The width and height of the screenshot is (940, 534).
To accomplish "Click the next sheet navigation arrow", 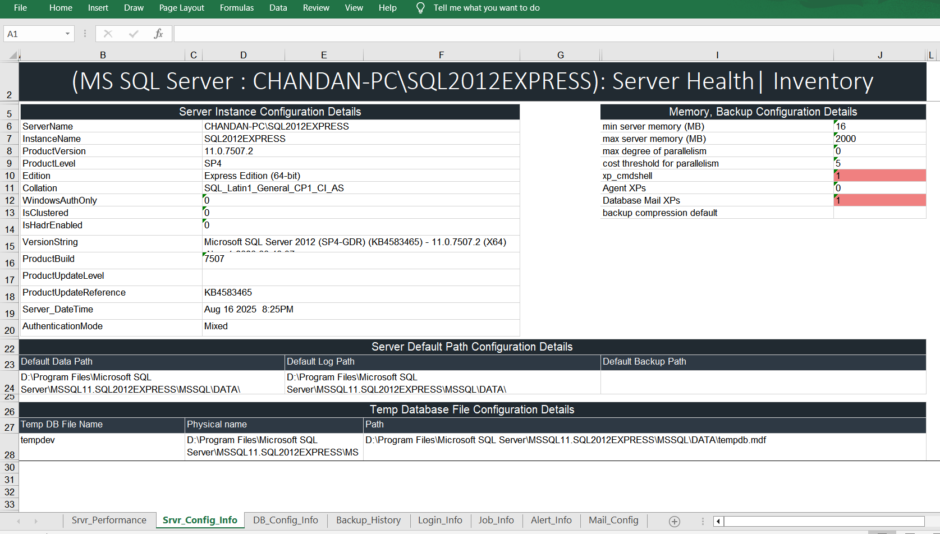I will [x=36, y=521].
